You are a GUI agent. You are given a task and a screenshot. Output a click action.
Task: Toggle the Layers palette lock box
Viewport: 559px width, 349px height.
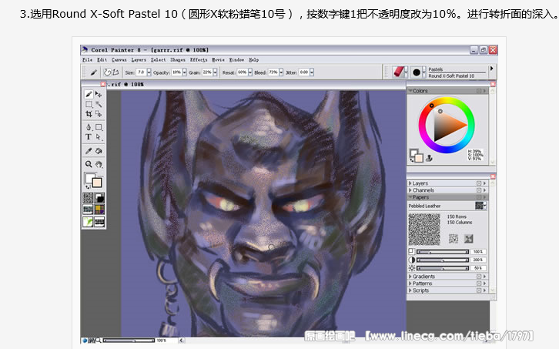click(479, 183)
